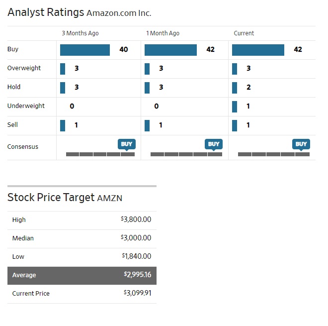This screenshot has height=326, width=328.
Task: Select the 1 Month Ago column header
Action: tap(163, 33)
